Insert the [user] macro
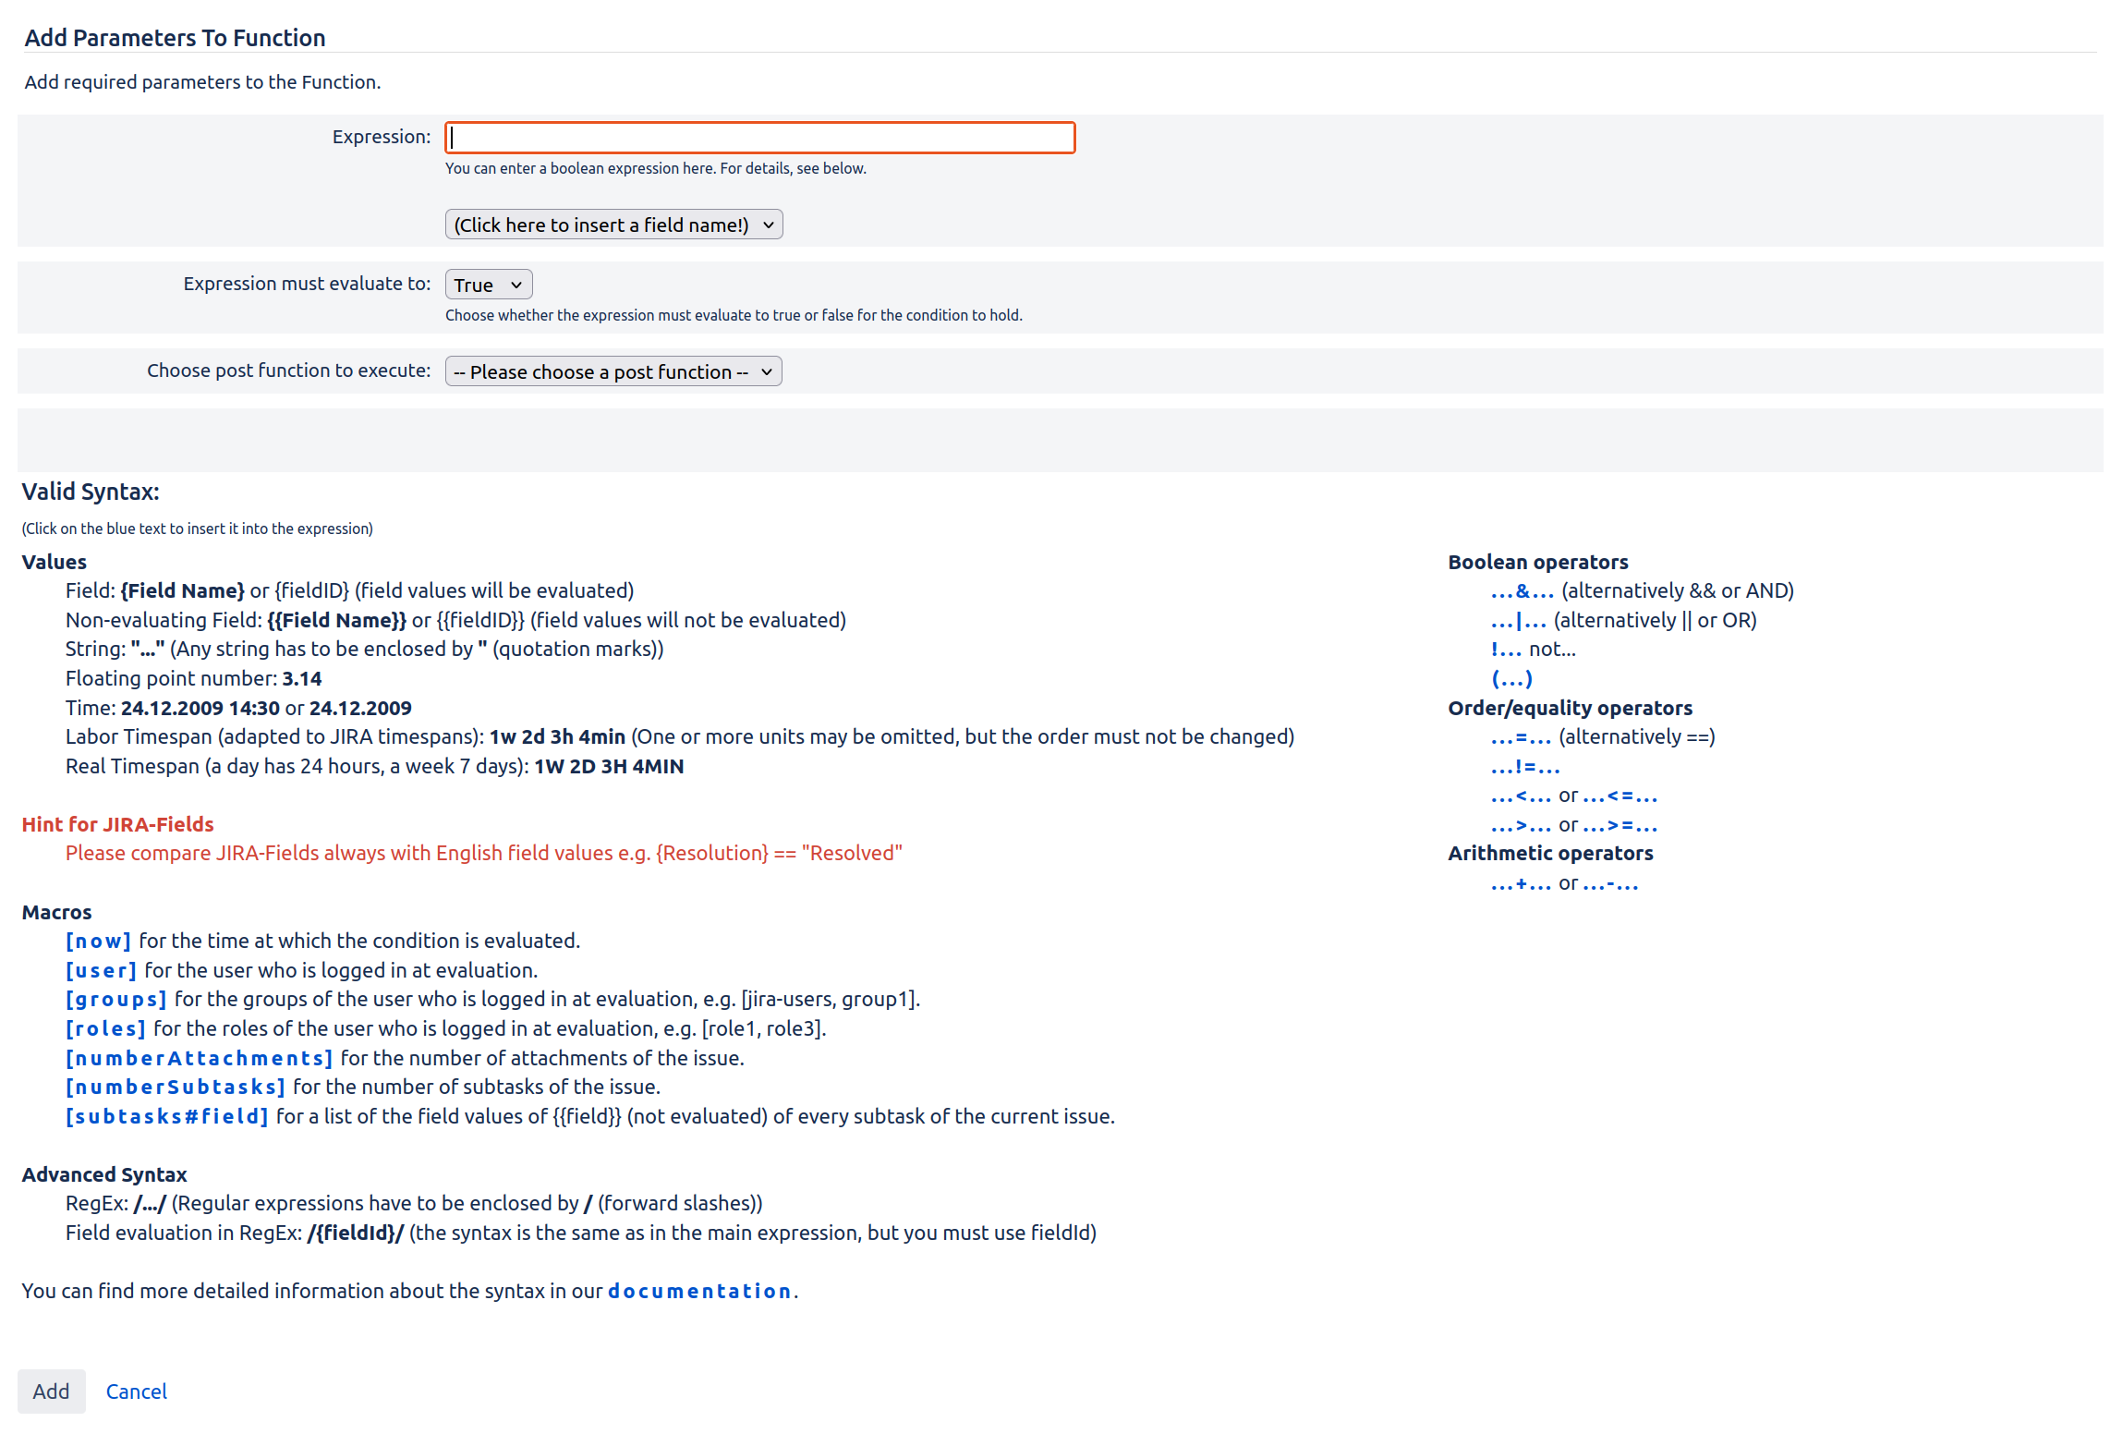This screenshot has height=1434, width=2123. coord(101,969)
